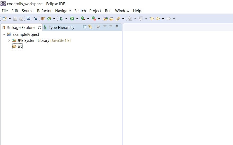This screenshot has height=145, width=233.
Task: Click the External Tools run icon
Action: point(94,18)
